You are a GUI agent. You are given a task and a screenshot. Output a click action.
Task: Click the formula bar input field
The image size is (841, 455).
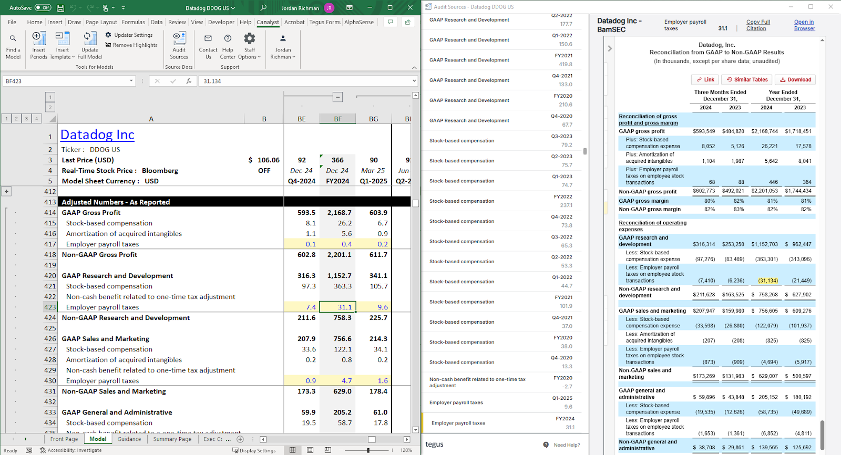[305, 81]
